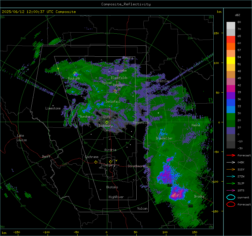
Task: Click the Stettler city label
Action: [163, 81]
